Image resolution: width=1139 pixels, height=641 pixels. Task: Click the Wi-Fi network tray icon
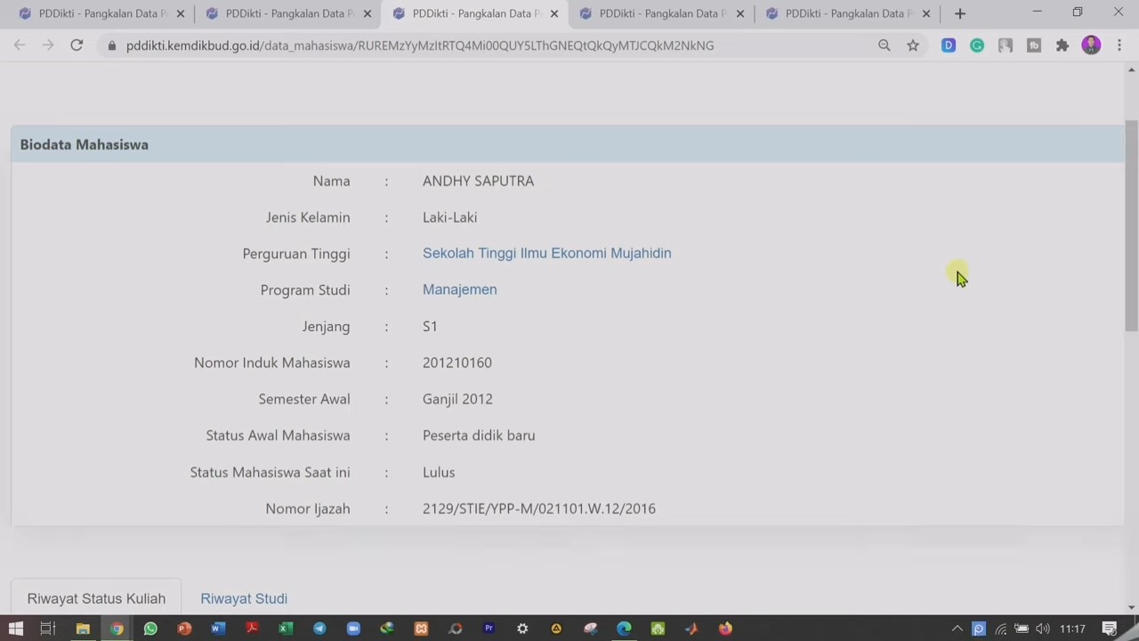(1001, 629)
